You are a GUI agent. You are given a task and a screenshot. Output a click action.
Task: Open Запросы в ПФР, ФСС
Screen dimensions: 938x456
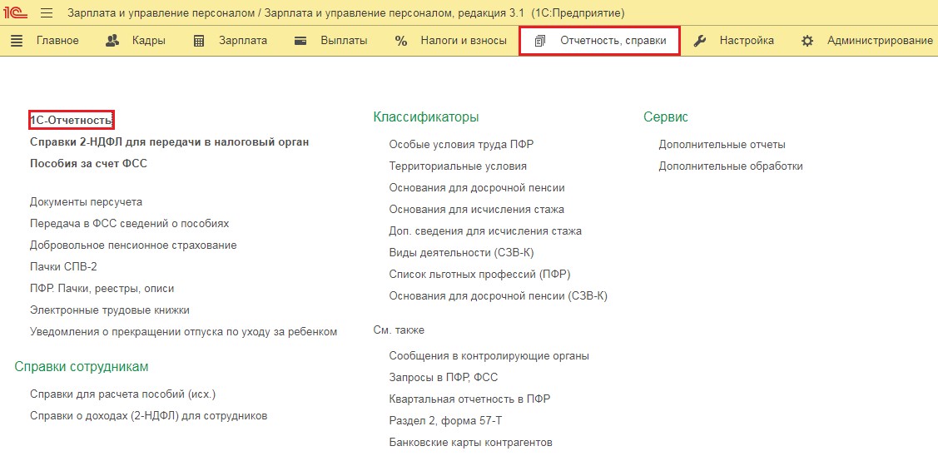click(444, 378)
